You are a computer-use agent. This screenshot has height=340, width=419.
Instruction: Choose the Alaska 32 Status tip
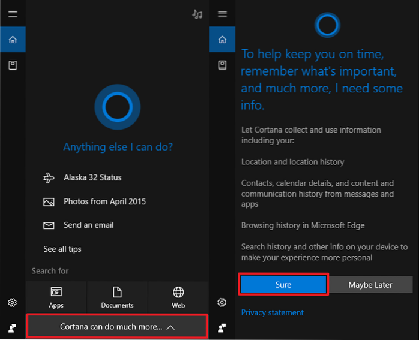92,177
